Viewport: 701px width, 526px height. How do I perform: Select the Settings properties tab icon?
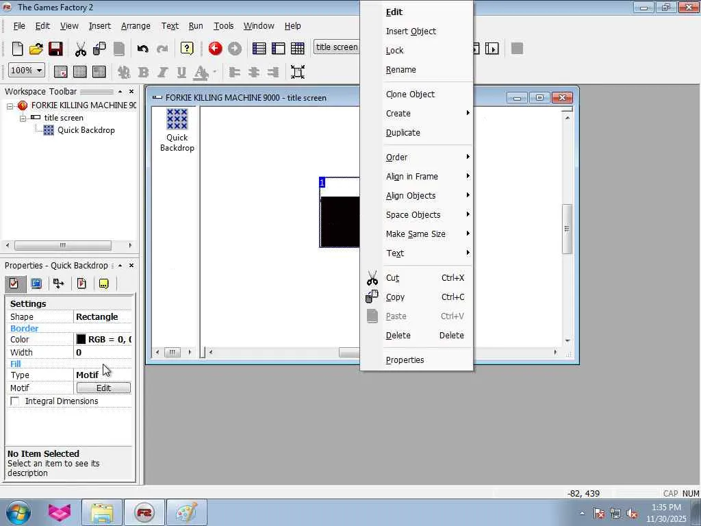pos(14,284)
